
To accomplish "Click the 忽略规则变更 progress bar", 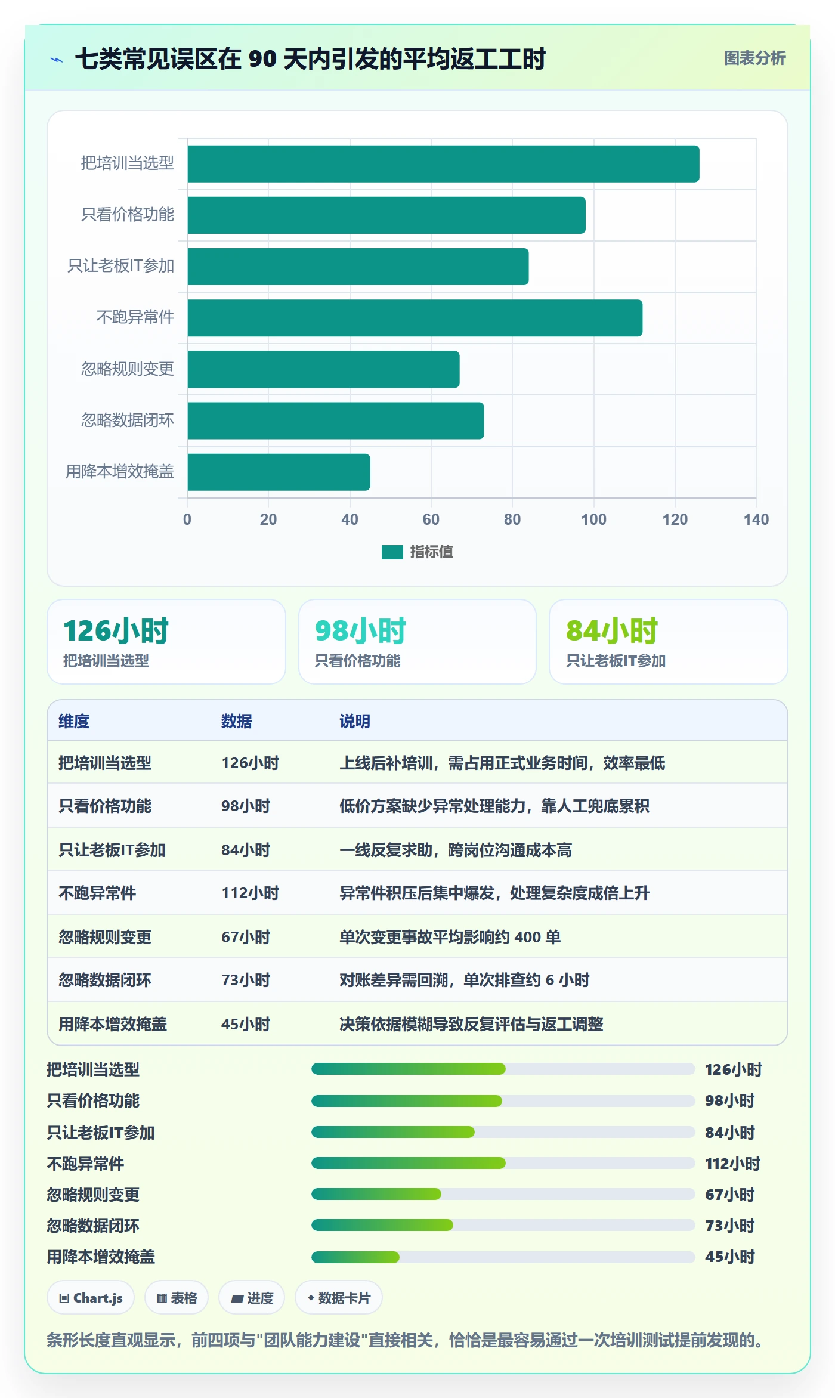I will pyautogui.click(x=503, y=1194).
